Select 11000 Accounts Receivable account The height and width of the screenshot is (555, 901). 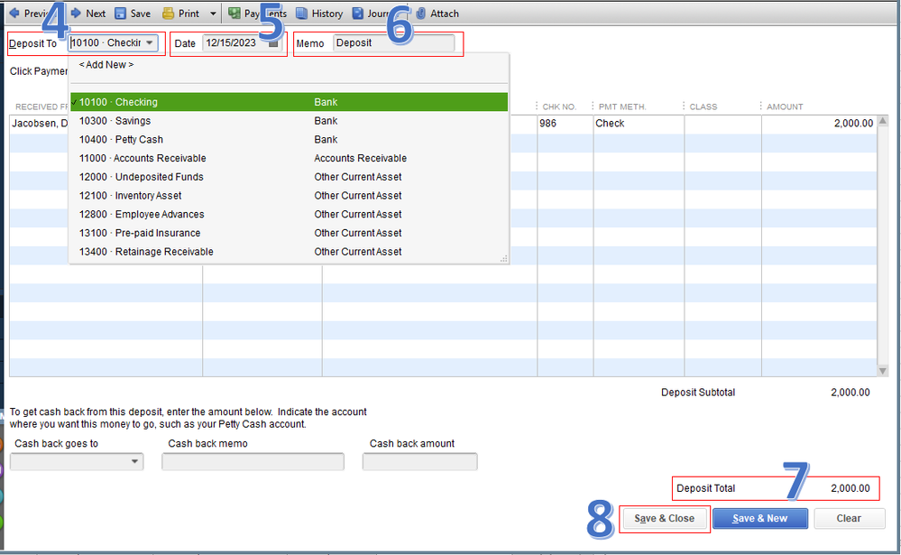[x=289, y=158]
